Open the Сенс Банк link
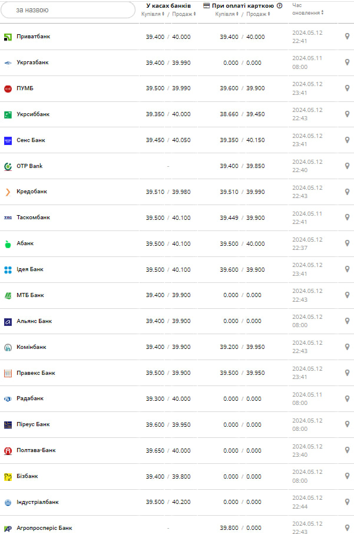 point(31,140)
